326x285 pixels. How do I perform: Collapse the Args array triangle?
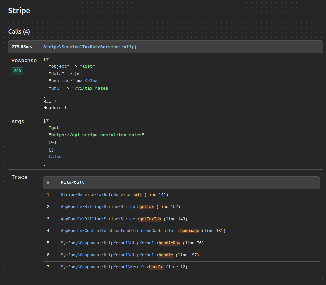pyautogui.click(x=47, y=121)
